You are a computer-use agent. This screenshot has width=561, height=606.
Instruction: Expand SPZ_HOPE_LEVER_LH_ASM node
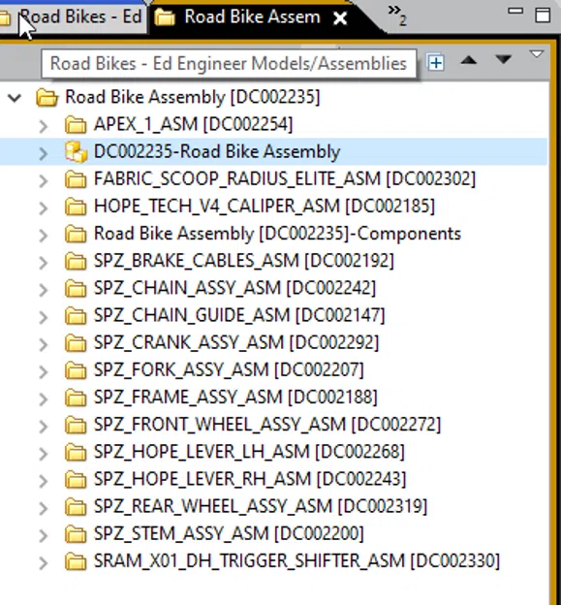click(44, 454)
